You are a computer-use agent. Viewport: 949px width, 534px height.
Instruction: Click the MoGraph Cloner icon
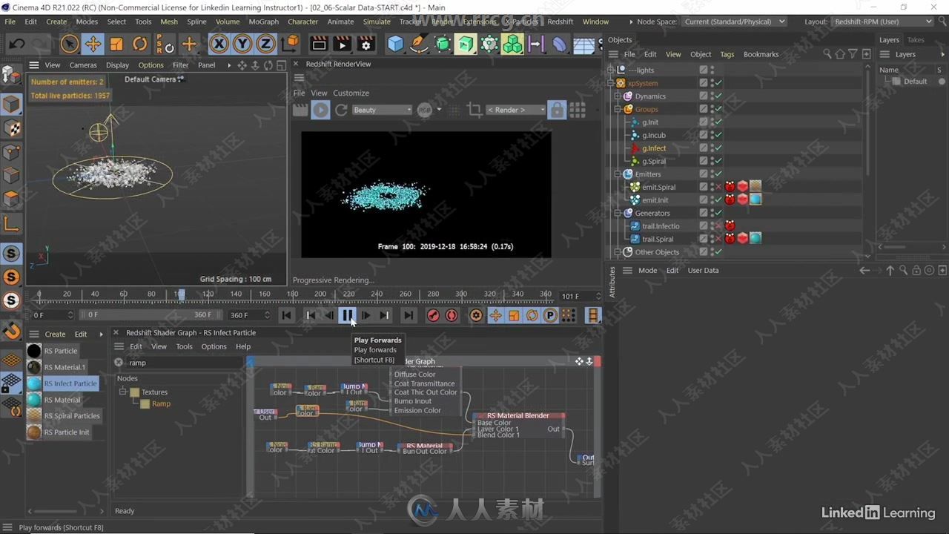tap(512, 44)
